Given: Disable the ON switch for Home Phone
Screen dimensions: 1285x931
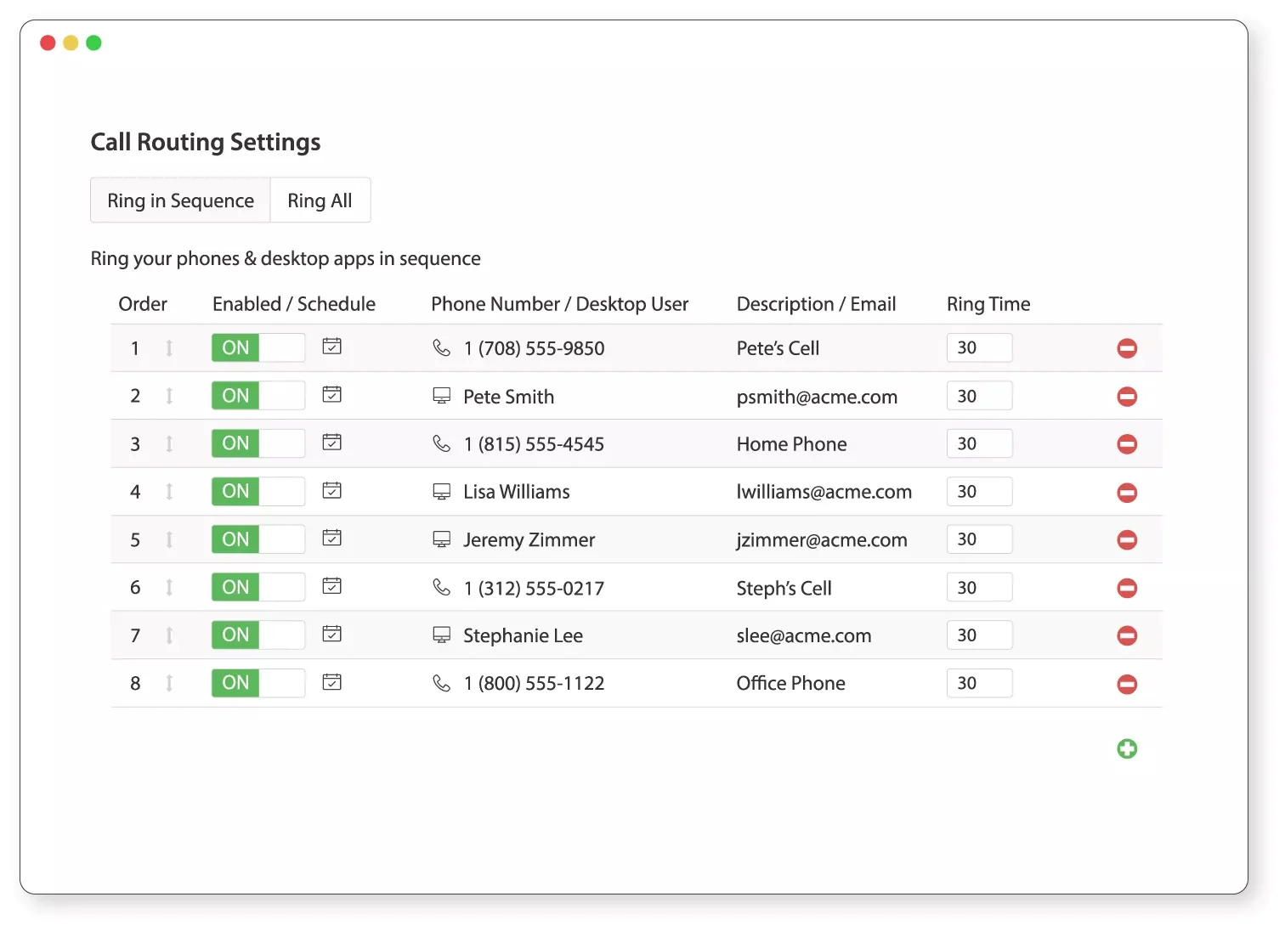Looking at the screenshot, I should (x=258, y=443).
